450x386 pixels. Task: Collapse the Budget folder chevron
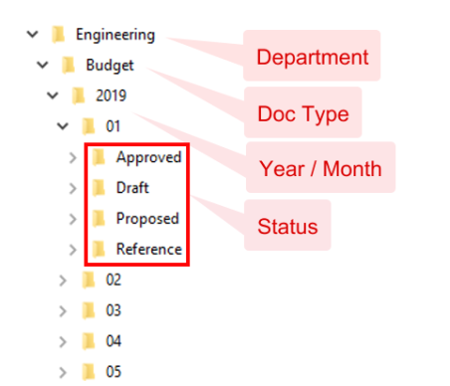tap(43, 65)
